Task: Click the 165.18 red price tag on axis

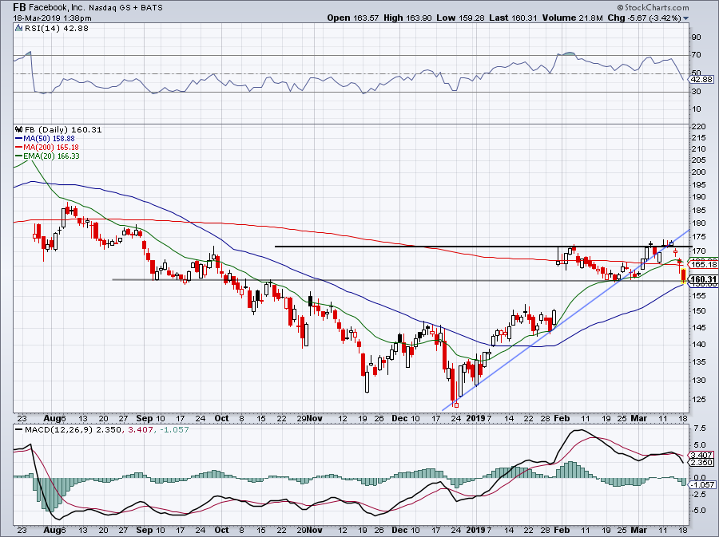Action: [x=704, y=265]
